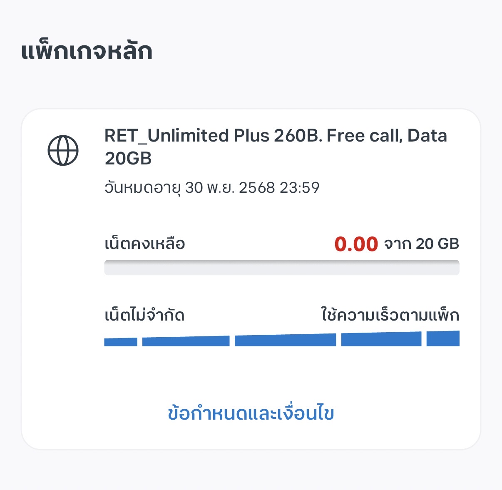This screenshot has width=502, height=490.
Task: Click the 23:59 expiry time
Action: tap(299, 188)
